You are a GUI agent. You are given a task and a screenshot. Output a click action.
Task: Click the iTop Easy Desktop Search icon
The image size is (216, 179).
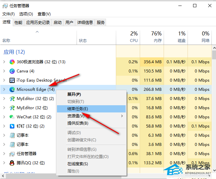coord(12,80)
